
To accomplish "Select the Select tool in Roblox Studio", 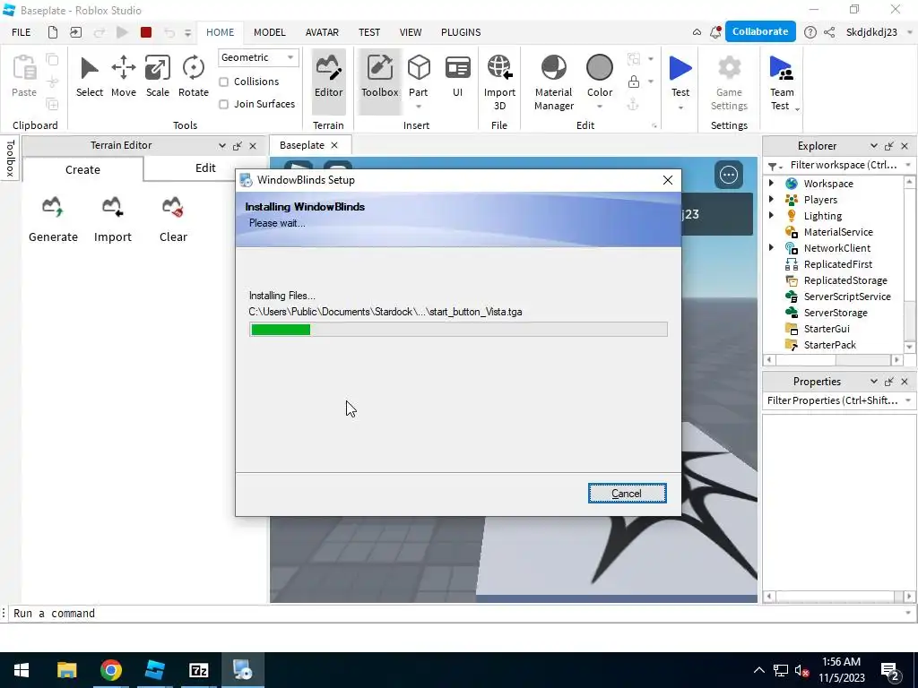I will click(x=89, y=76).
